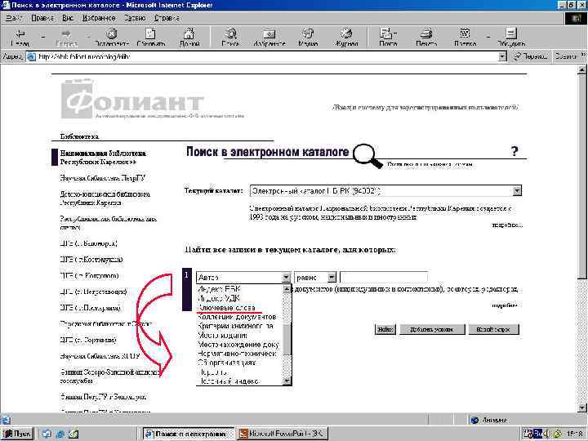588x441 pixels.
Task: Select Коллекции документов in dropdown list
Action: tap(238, 317)
